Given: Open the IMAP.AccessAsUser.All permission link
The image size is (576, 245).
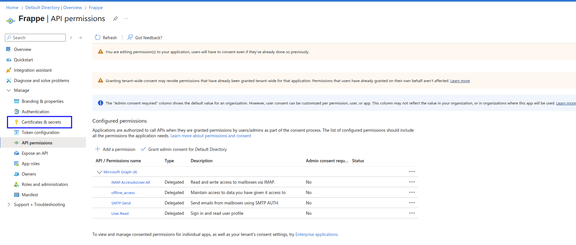Looking at the screenshot, I should click(x=130, y=182).
